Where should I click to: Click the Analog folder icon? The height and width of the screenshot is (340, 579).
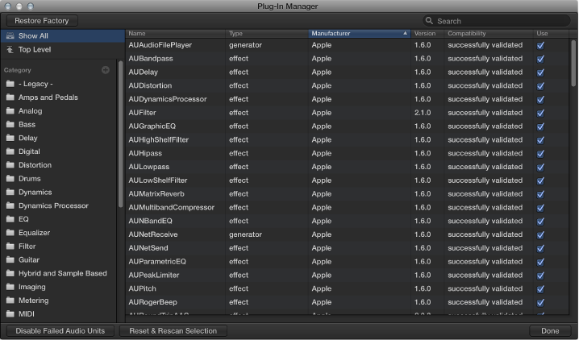(10, 111)
